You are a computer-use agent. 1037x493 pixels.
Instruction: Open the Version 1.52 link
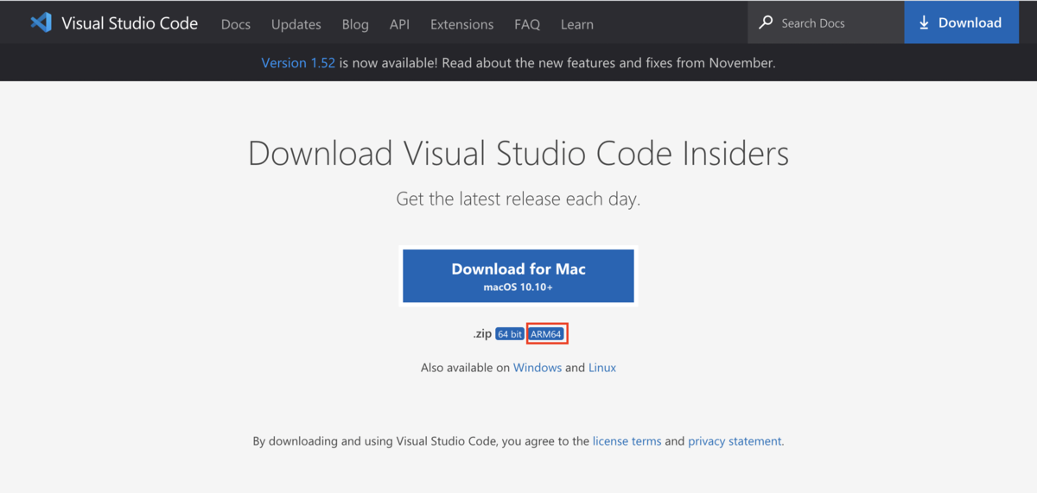coord(298,63)
